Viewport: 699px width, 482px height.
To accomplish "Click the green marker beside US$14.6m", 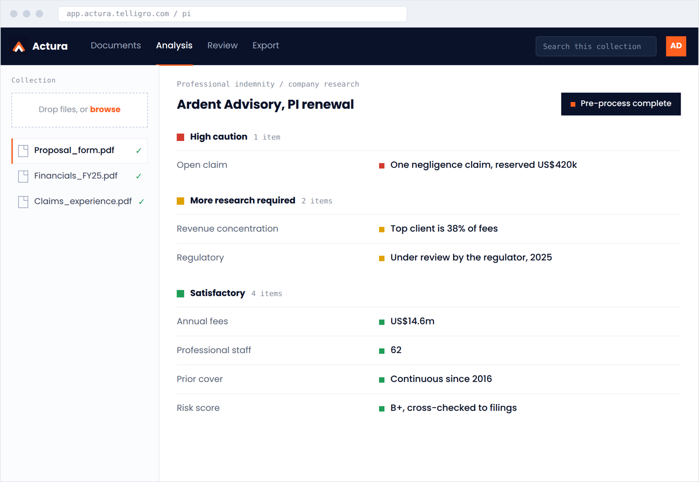I will [x=382, y=322].
